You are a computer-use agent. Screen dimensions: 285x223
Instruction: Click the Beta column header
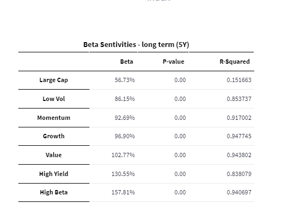(127, 62)
